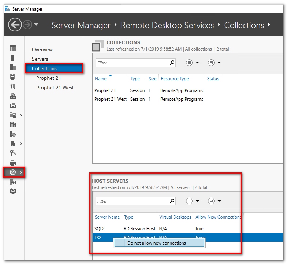This screenshot has width=287, height=264.
Task: Sort collections by Size column
Action: (x=152, y=78)
